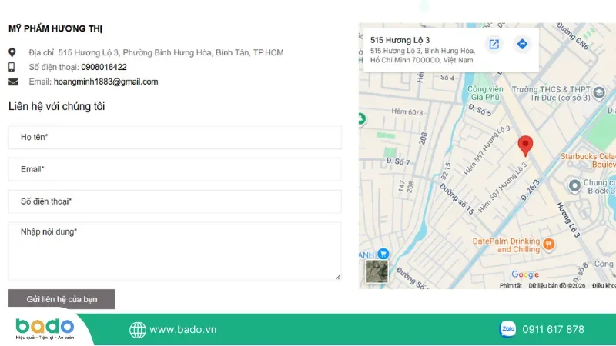
Task: Click Đ. Số 5 street label
Action: 480,110
